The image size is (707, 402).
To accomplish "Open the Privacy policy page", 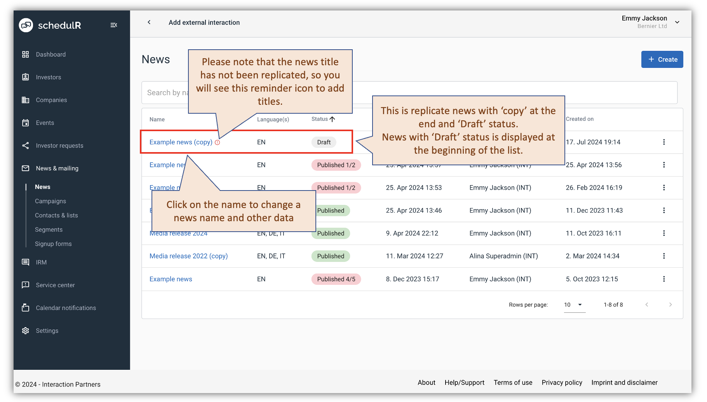I will pyautogui.click(x=562, y=382).
